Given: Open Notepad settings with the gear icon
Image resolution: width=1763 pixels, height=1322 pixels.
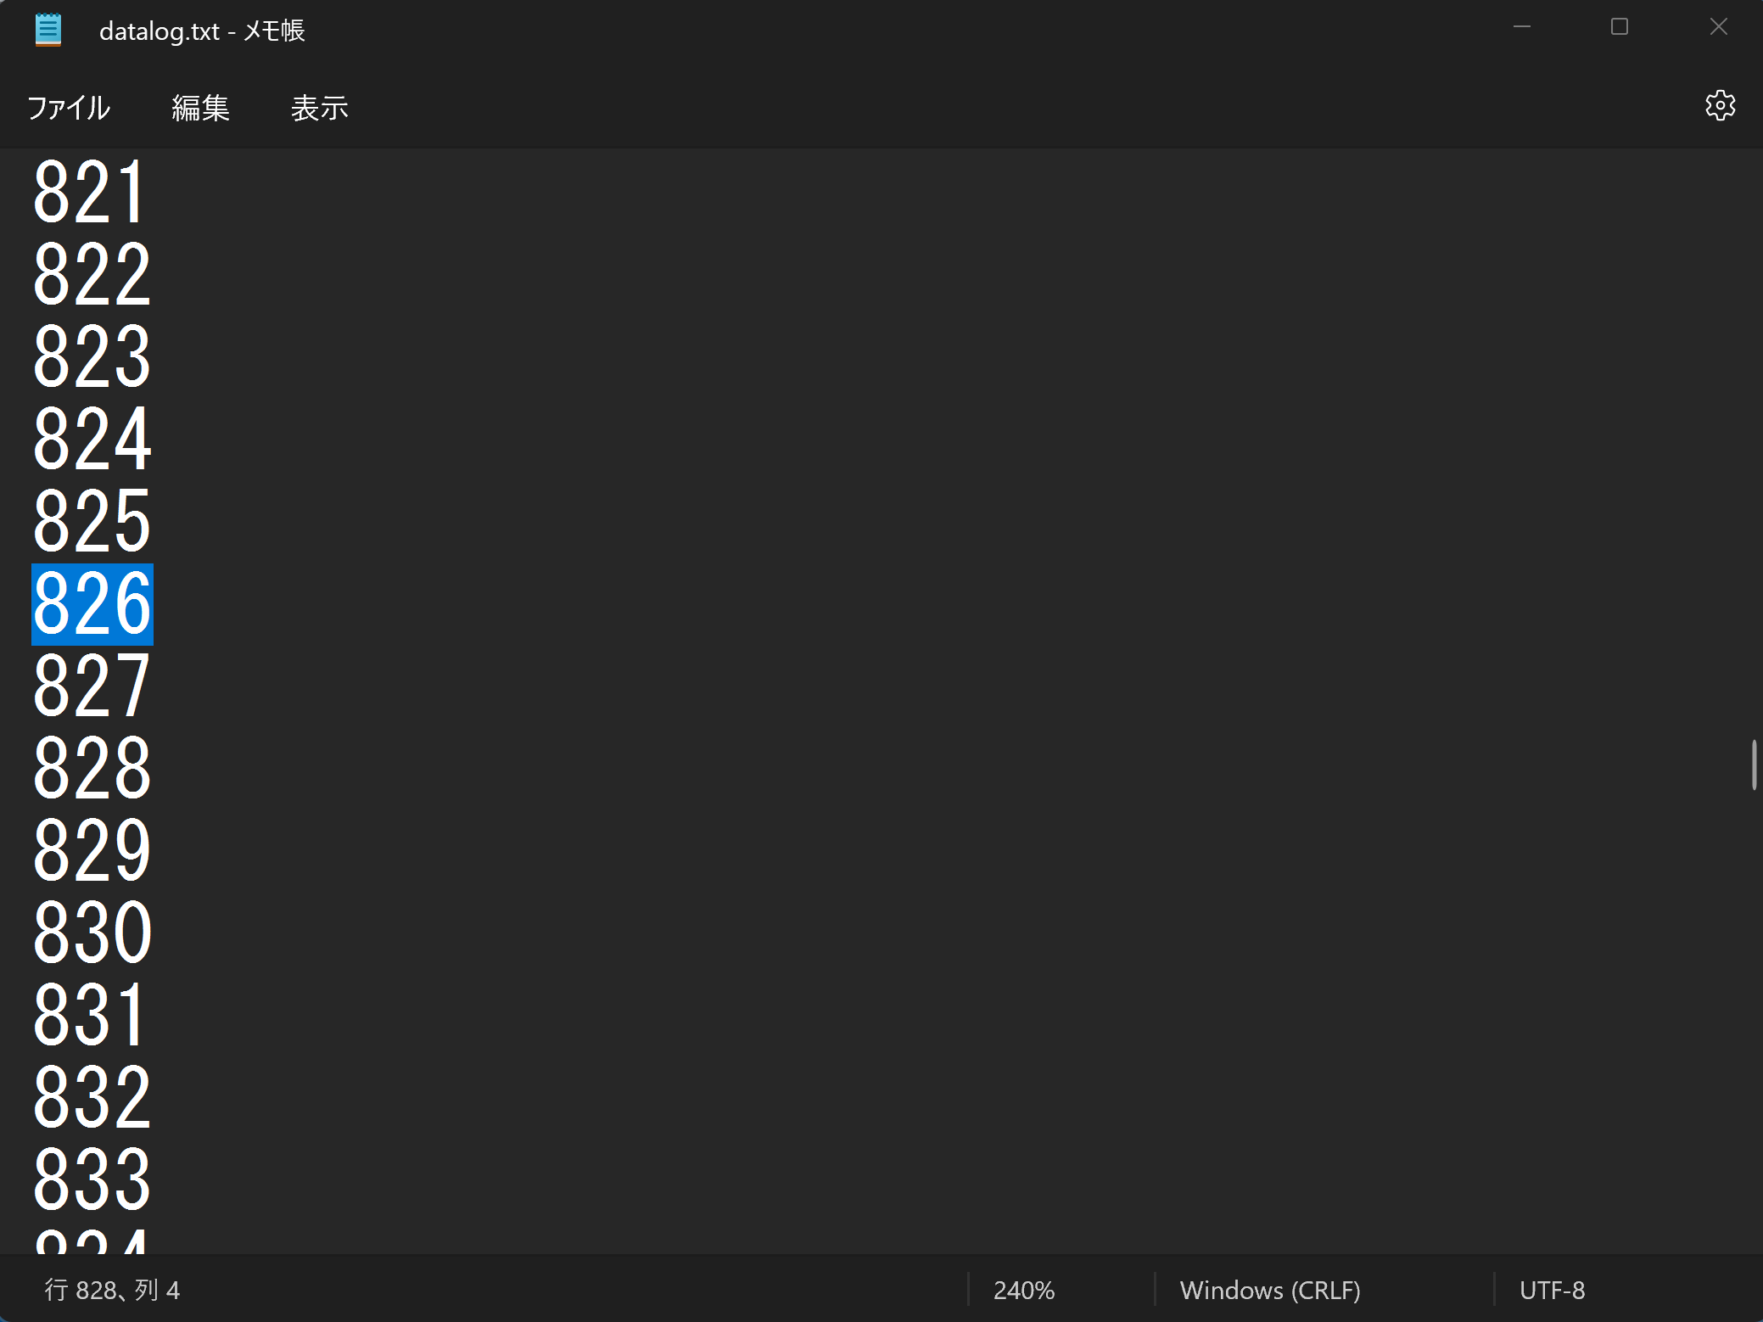Looking at the screenshot, I should 1721,105.
